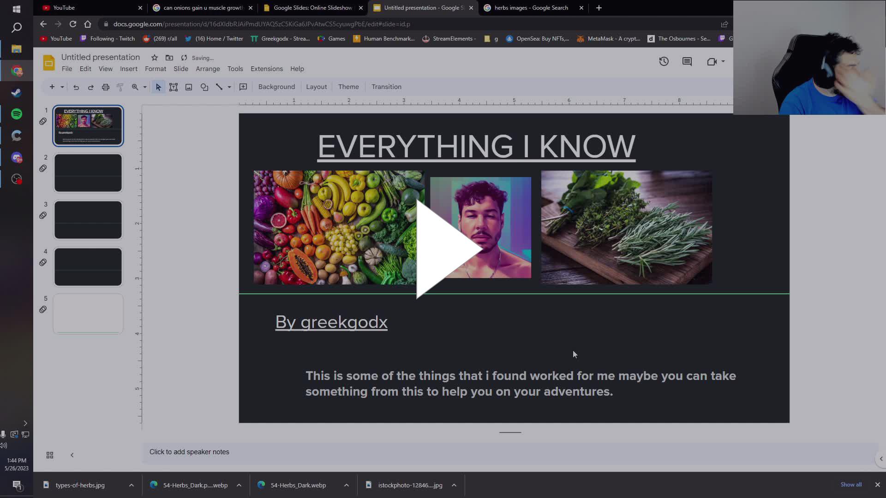Select the Paint format tool
This screenshot has width=886, height=498.
[x=120, y=87]
